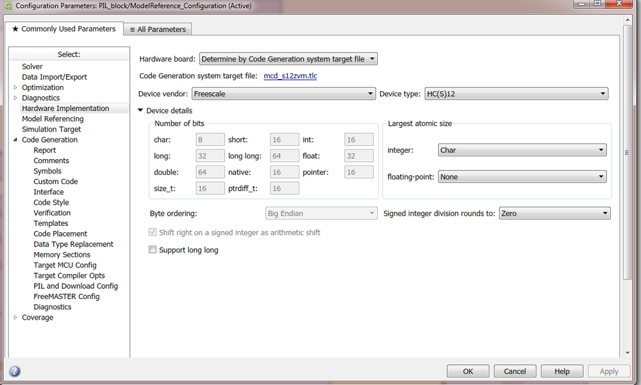Click the equals icon on All Parameters tab
641x385 pixels.
pos(133,29)
